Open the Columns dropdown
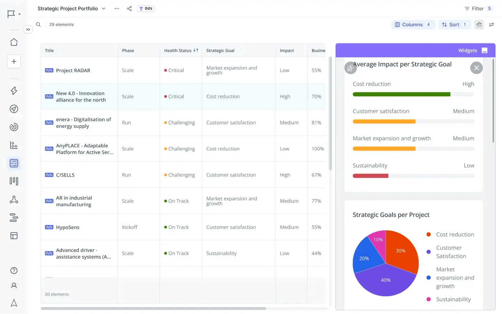Image resolution: width=502 pixels, height=314 pixels. (x=413, y=24)
